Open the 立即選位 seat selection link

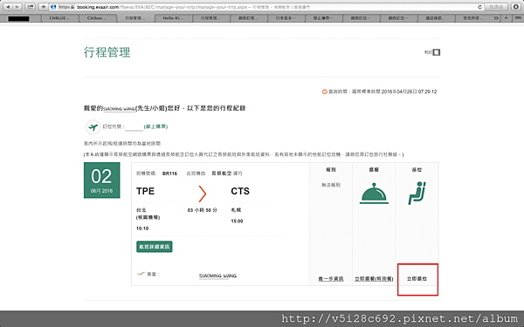click(x=417, y=279)
